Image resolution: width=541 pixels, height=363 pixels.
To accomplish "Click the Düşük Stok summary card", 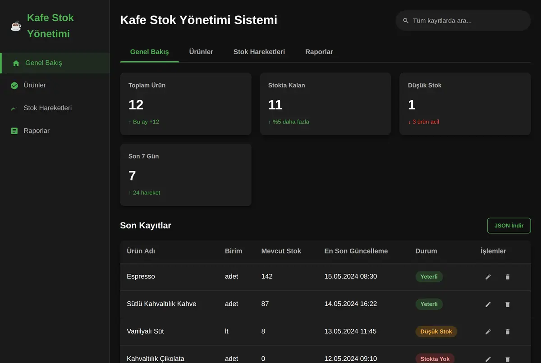I will point(465,104).
